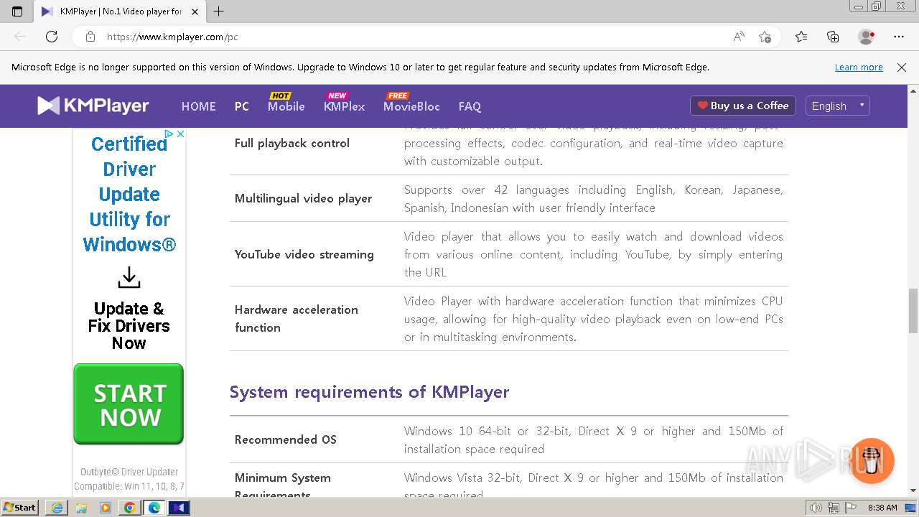This screenshot has width=919, height=517.
Task: Open the Mobile menu item
Action: 286,106
